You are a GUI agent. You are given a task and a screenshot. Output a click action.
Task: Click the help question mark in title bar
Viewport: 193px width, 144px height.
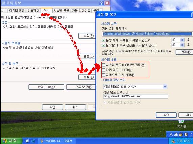(x=101, y=3)
